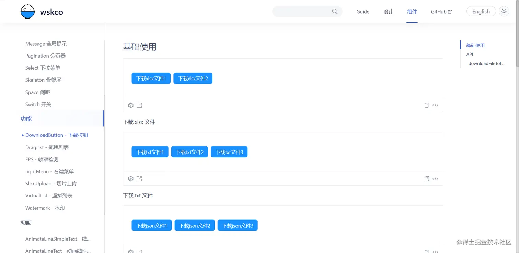519x253 pixels.
Task: Click the 基础使用 page heading
Action: coord(140,47)
